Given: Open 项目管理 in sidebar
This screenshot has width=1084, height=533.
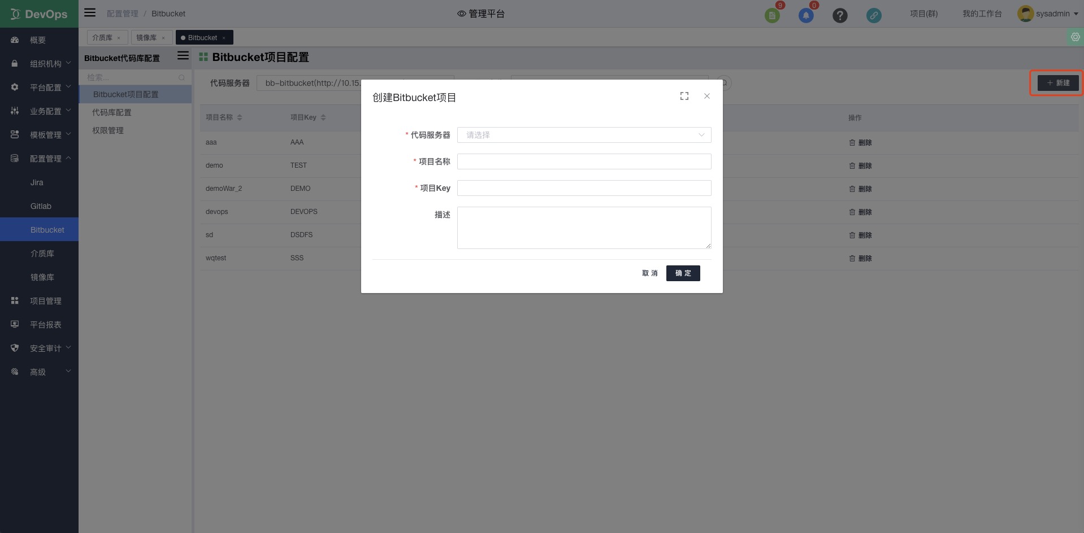Looking at the screenshot, I should (x=39, y=301).
